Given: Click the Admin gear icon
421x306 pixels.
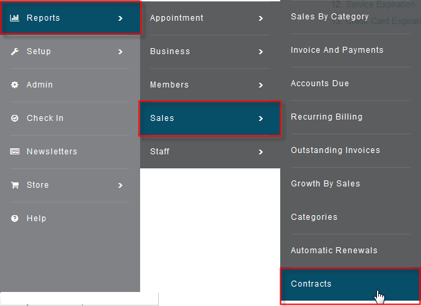Looking at the screenshot, I should (x=15, y=85).
